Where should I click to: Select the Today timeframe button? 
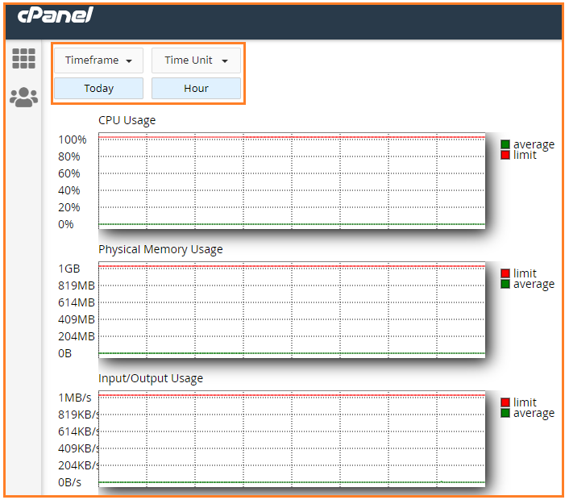pos(98,88)
